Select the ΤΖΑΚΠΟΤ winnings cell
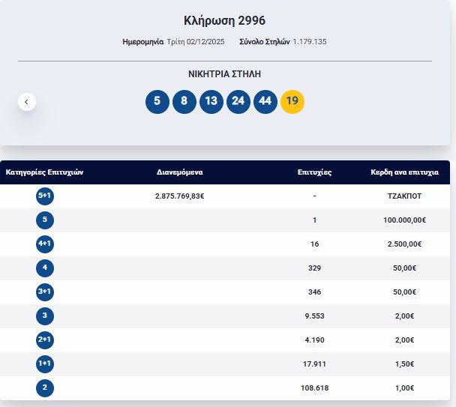 [404, 196]
